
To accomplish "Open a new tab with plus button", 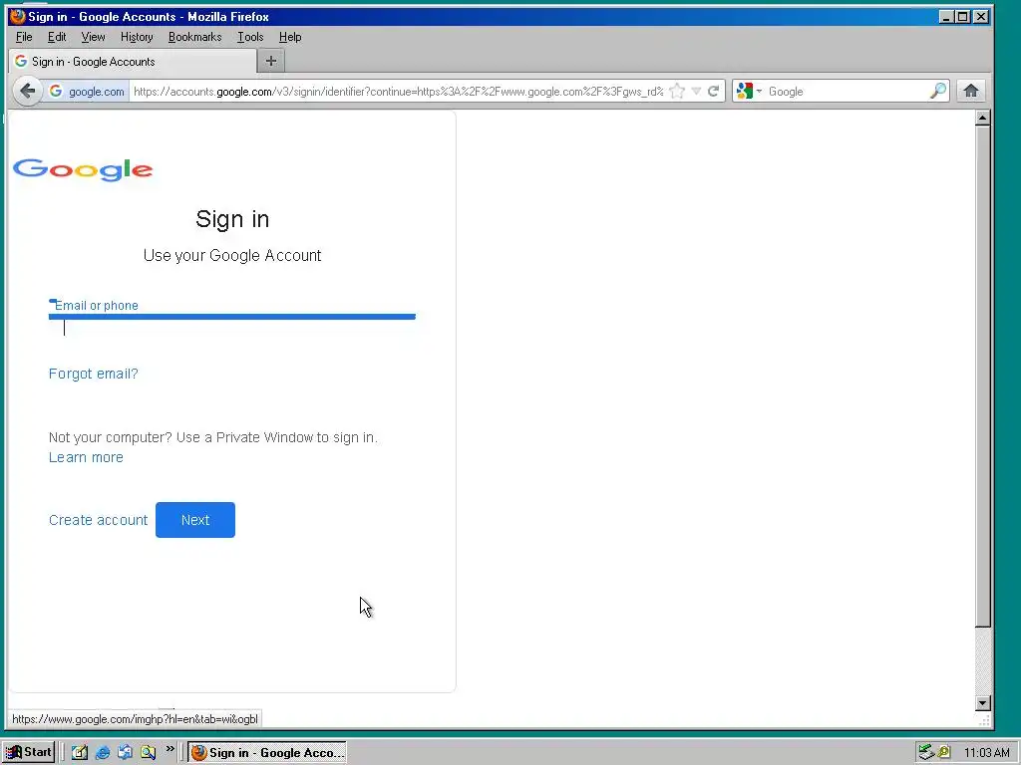I will [271, 61].
